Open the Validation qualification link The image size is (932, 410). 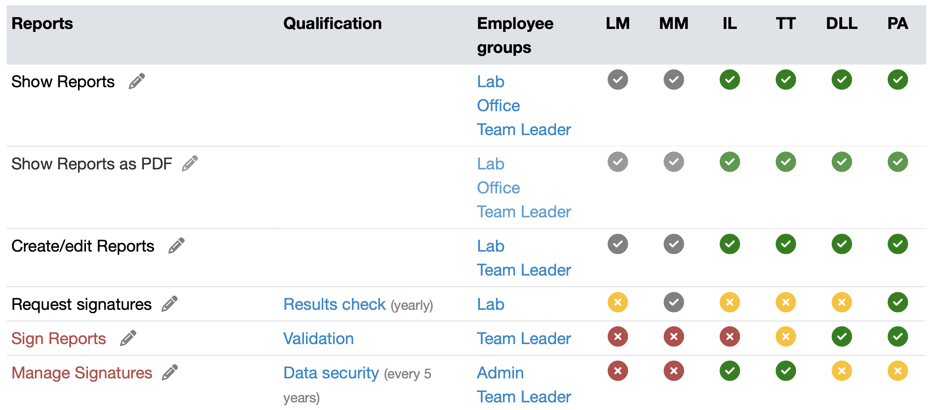(x=318, y=338)
